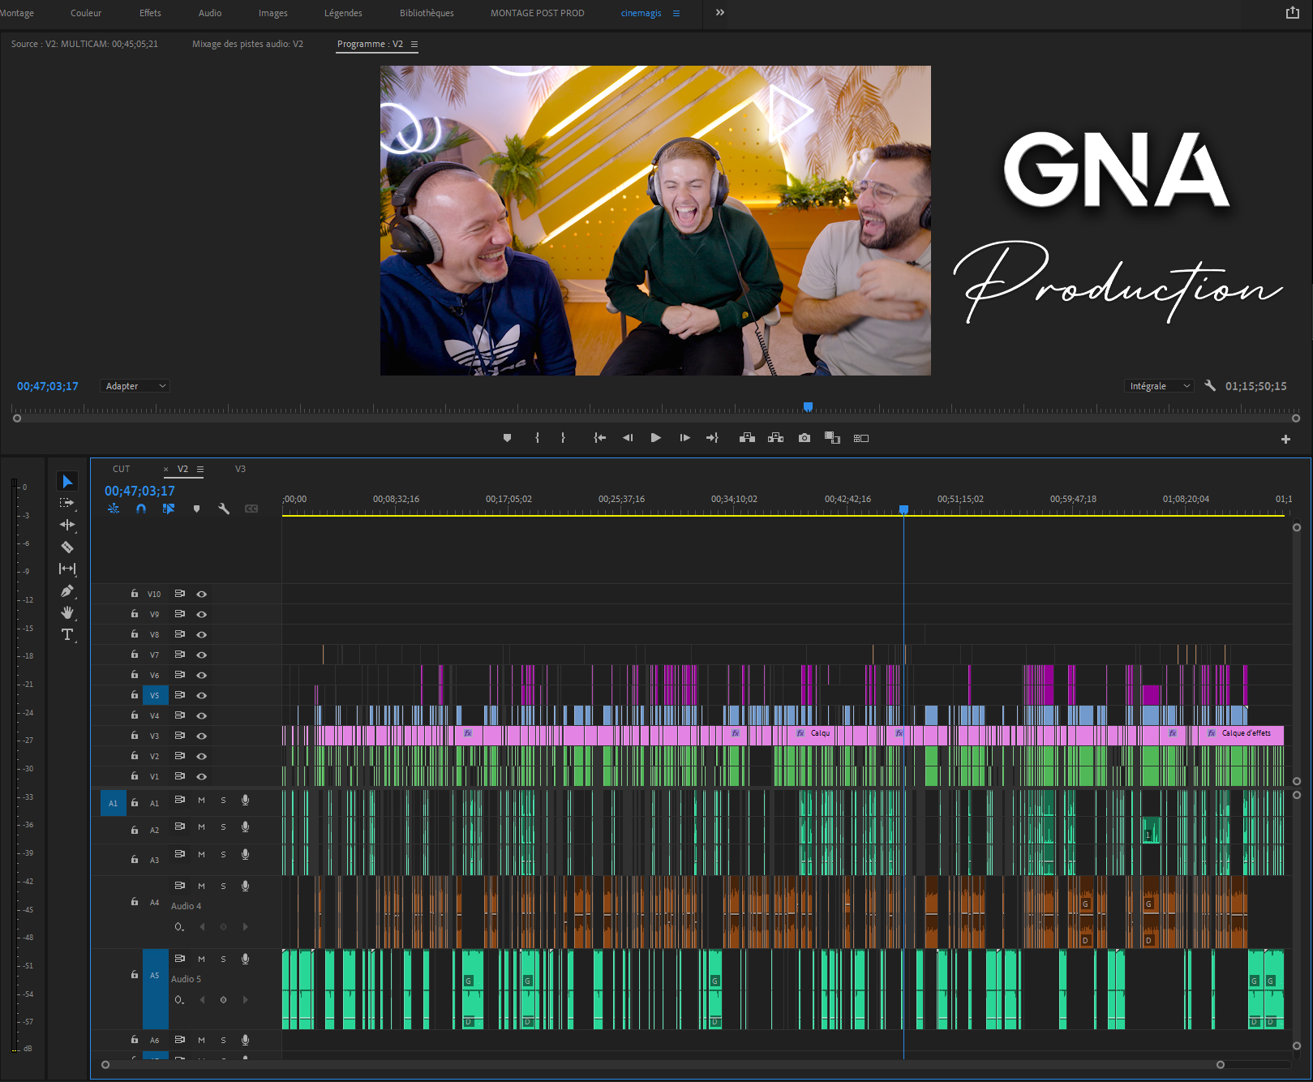Open cinemagis workspace menu
This screenshot has width=1313, height=1082.
[676, 13]
